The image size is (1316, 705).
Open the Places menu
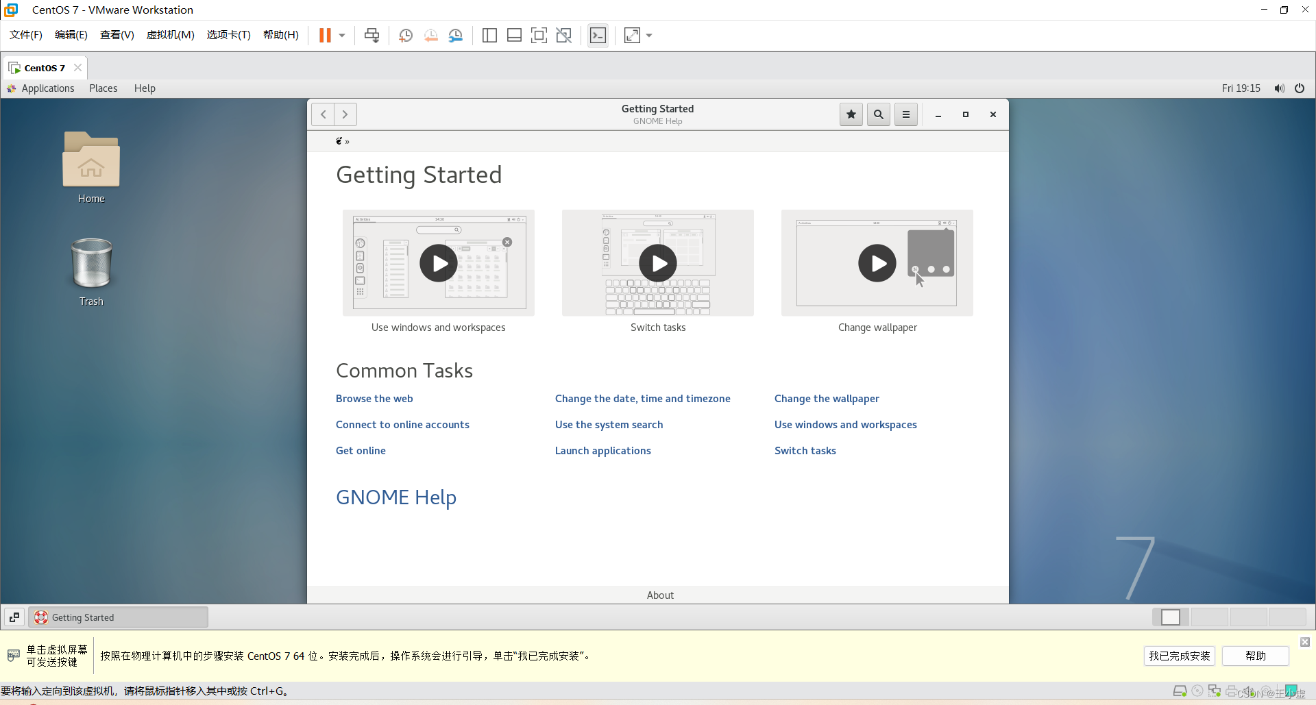tap(103, 88)
